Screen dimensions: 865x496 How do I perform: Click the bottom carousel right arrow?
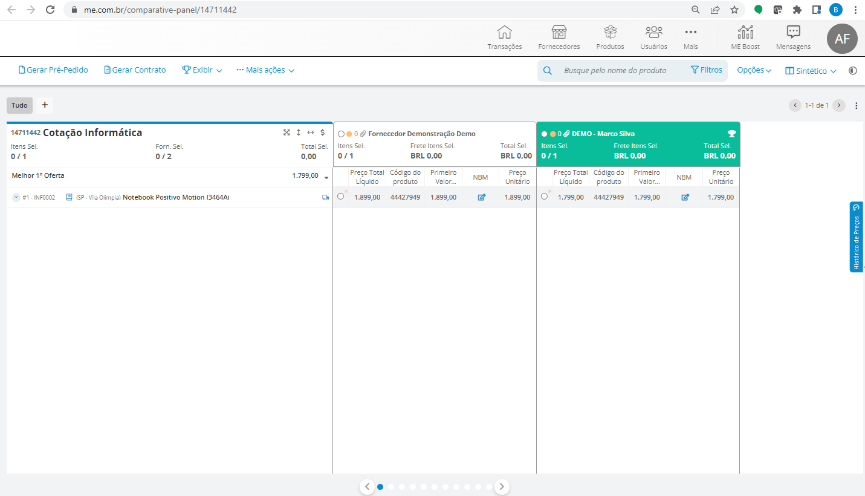[502, 486]
